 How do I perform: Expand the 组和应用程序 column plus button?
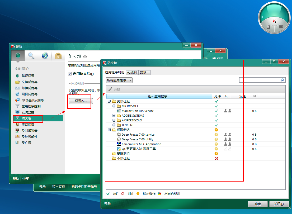(x=209, y=96)
